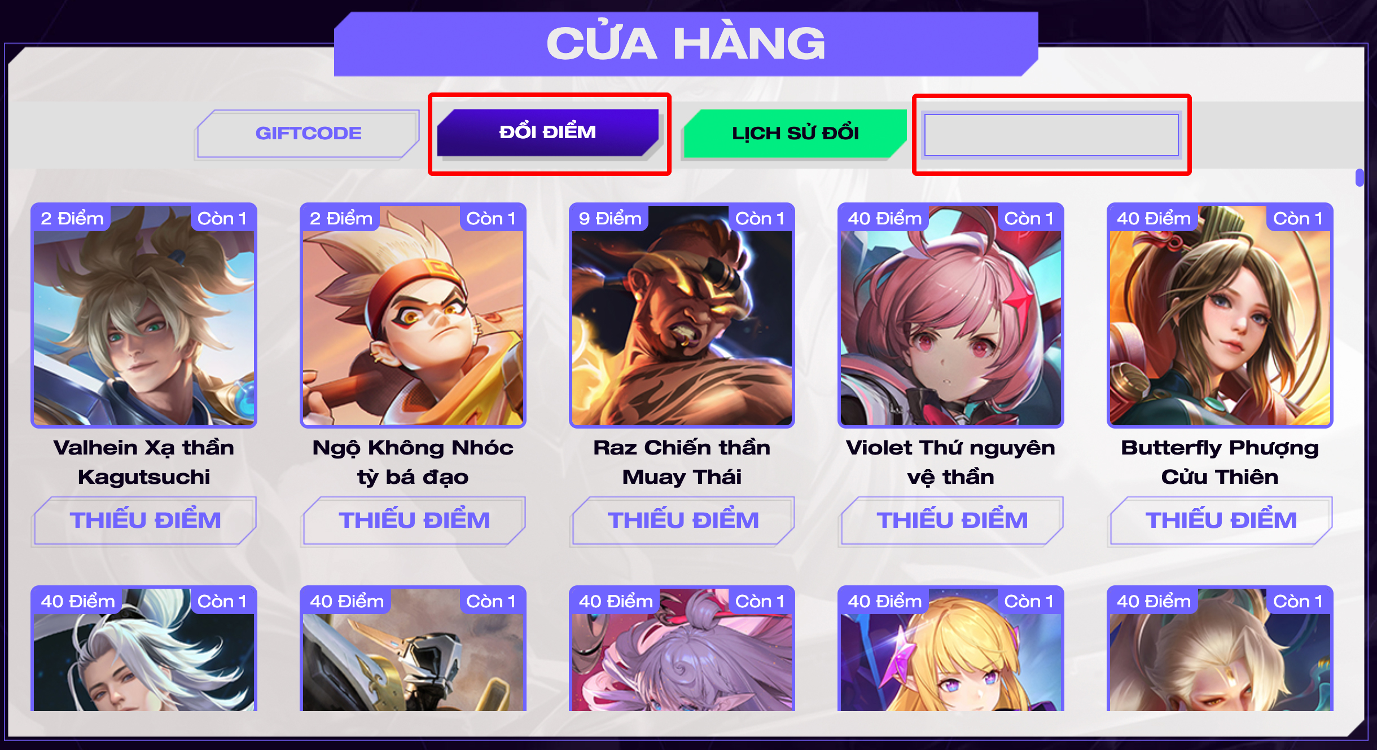
Task: Select the Butterfly Phượng Cửu Thiên portrait
Action: tap(1220, 315)
